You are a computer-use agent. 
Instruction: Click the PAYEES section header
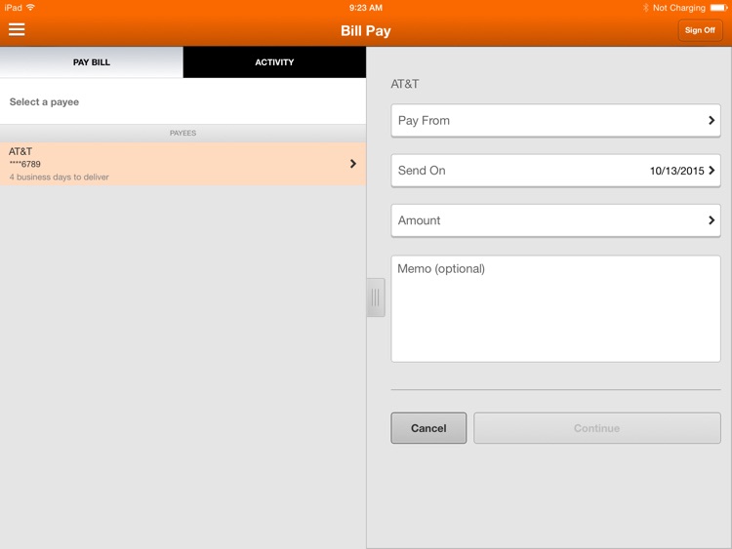pos(183,133)
